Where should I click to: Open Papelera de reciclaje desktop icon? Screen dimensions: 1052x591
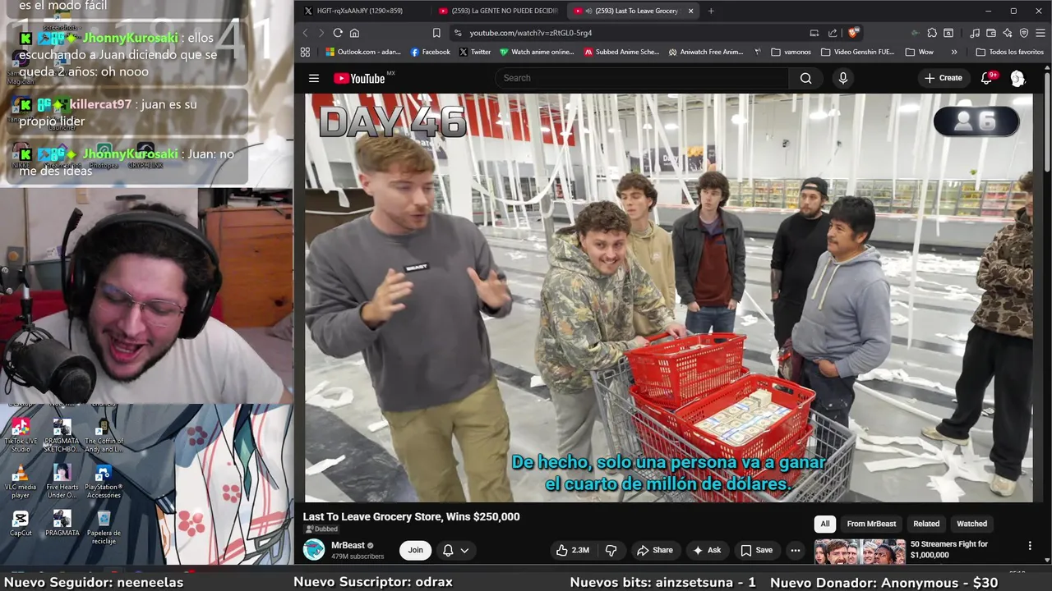click(x=104, y=527)
